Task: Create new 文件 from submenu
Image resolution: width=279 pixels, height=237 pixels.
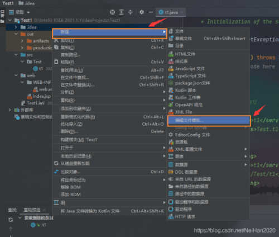Action: click(208, 31)
